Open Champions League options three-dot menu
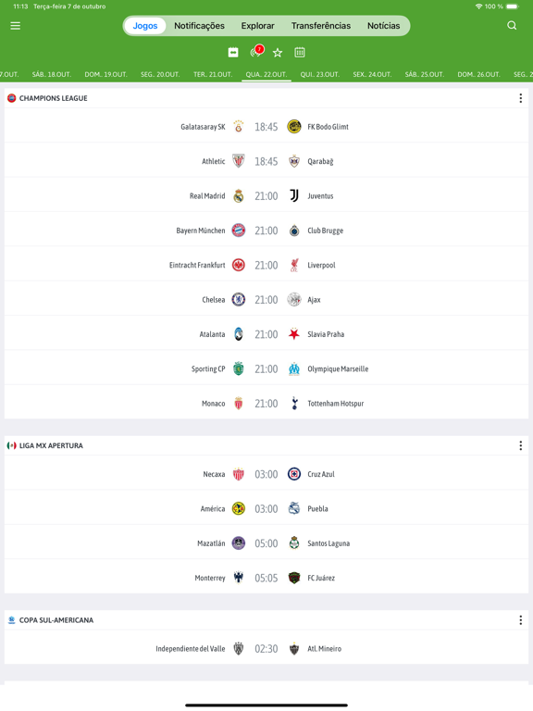The width and height of the screenshot is (533, 711). 520,98
